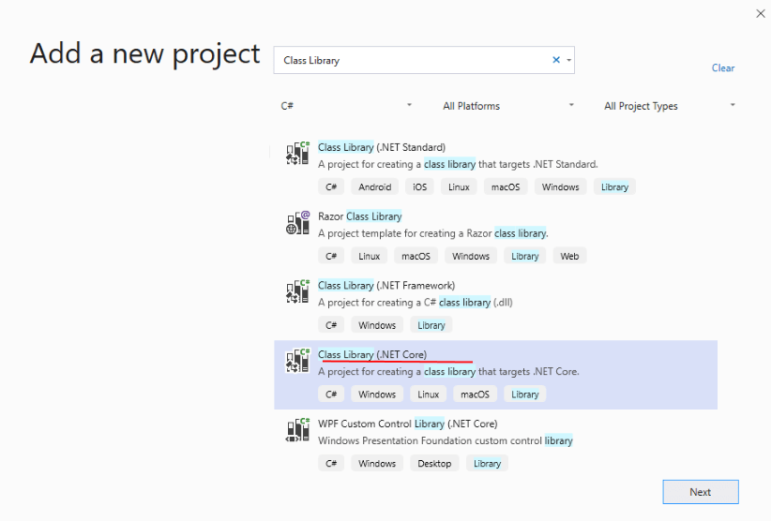This screenshot has width=771, height=521.
Task: Click the Windows tag under .NET Framework template
Action: [x=377, y=325]
